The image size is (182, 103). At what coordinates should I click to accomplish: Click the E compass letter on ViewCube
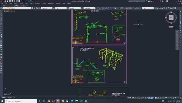[x=176, y=18]
